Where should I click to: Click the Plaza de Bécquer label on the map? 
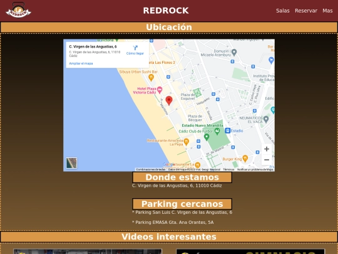tap(195, 118)
